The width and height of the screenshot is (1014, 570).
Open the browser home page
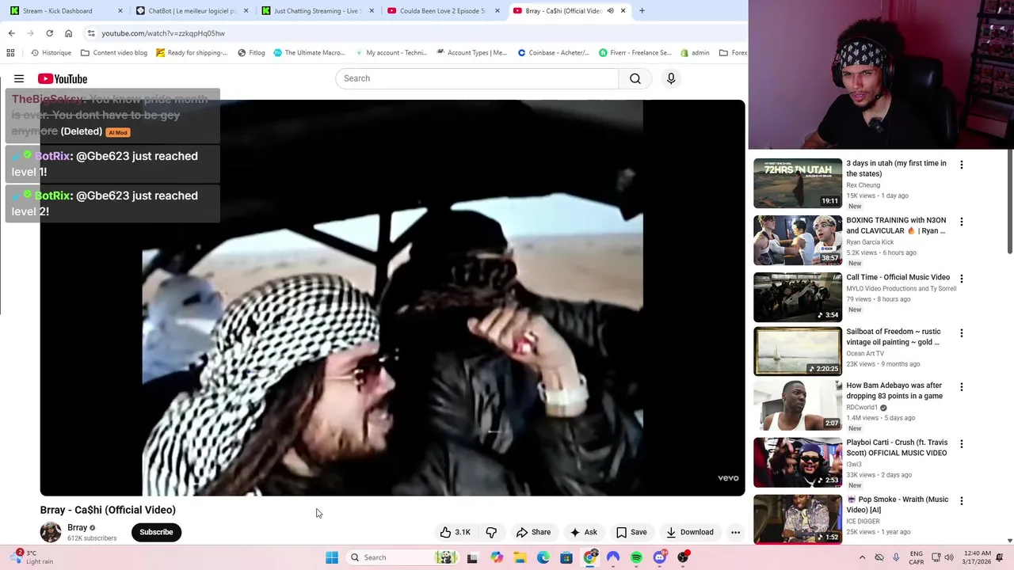tap(68, 33)
